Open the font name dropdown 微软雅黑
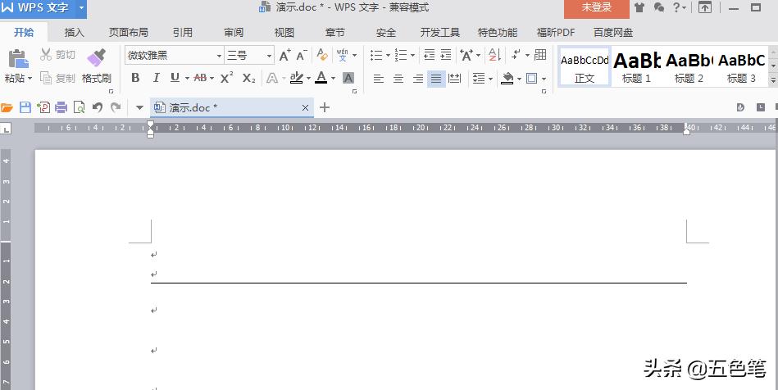The image size is (778, 390). tap(219, 56)
